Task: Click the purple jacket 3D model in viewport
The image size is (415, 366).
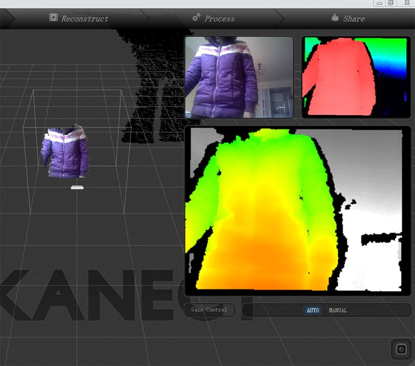Action: (x=65, y=153)
